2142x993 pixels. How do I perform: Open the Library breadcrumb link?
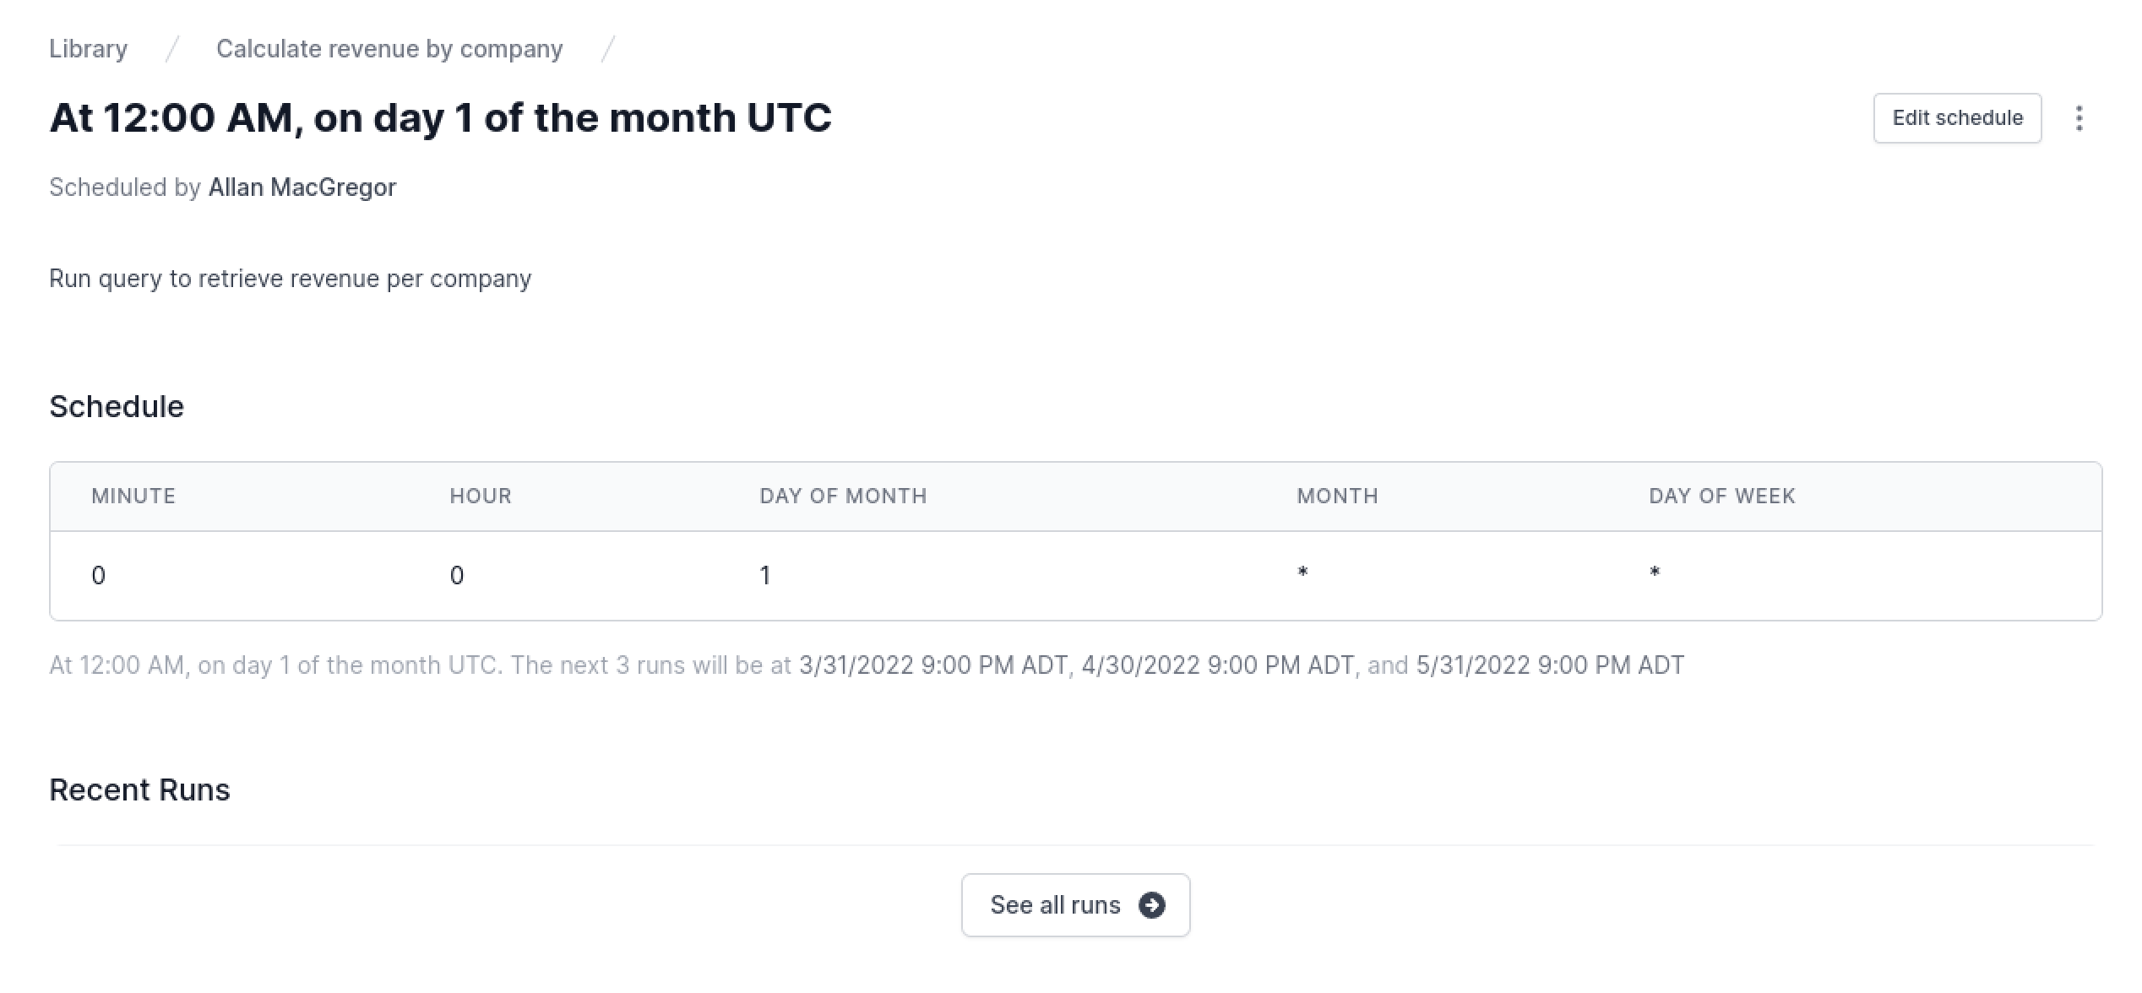[88, 49]
